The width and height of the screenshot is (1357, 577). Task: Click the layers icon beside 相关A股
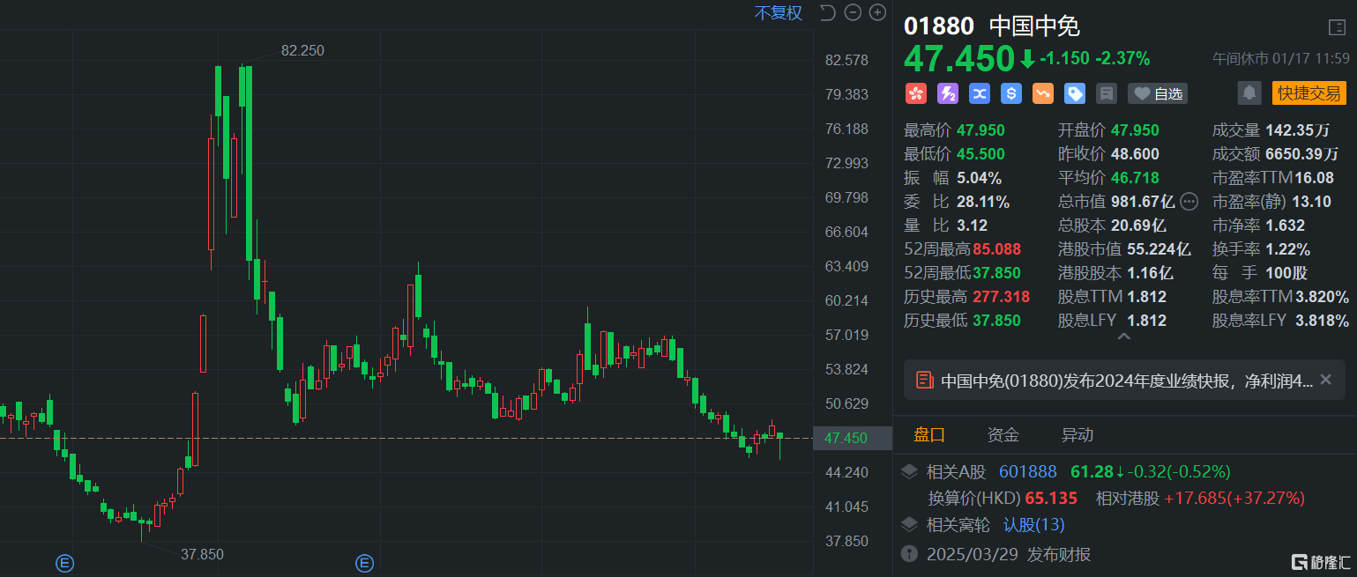909,472
